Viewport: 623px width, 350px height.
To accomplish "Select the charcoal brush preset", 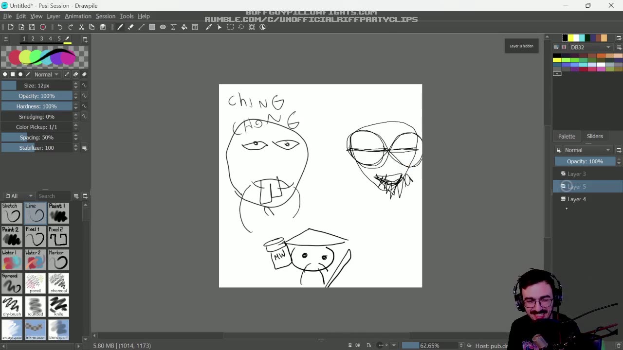I will pyautogui.click(x=58, y=283).
